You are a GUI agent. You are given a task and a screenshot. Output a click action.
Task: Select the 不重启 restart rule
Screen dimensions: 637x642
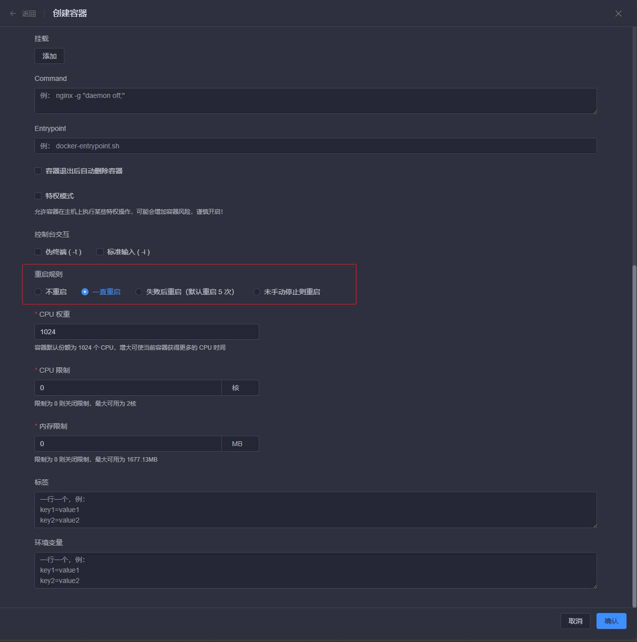pyautogui.click(x=38, y=292)
